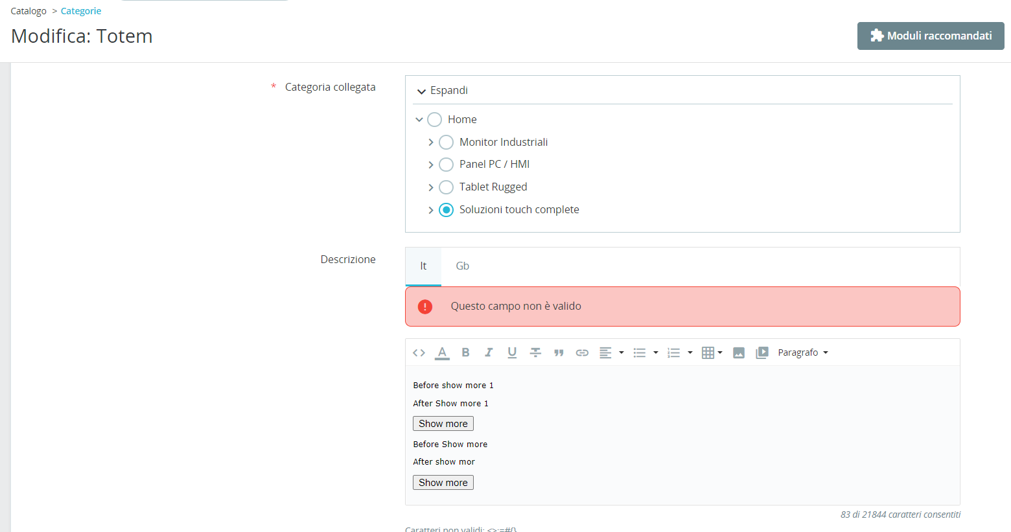
Task: Select the Home category radio button
Action: tap(434, 120)
